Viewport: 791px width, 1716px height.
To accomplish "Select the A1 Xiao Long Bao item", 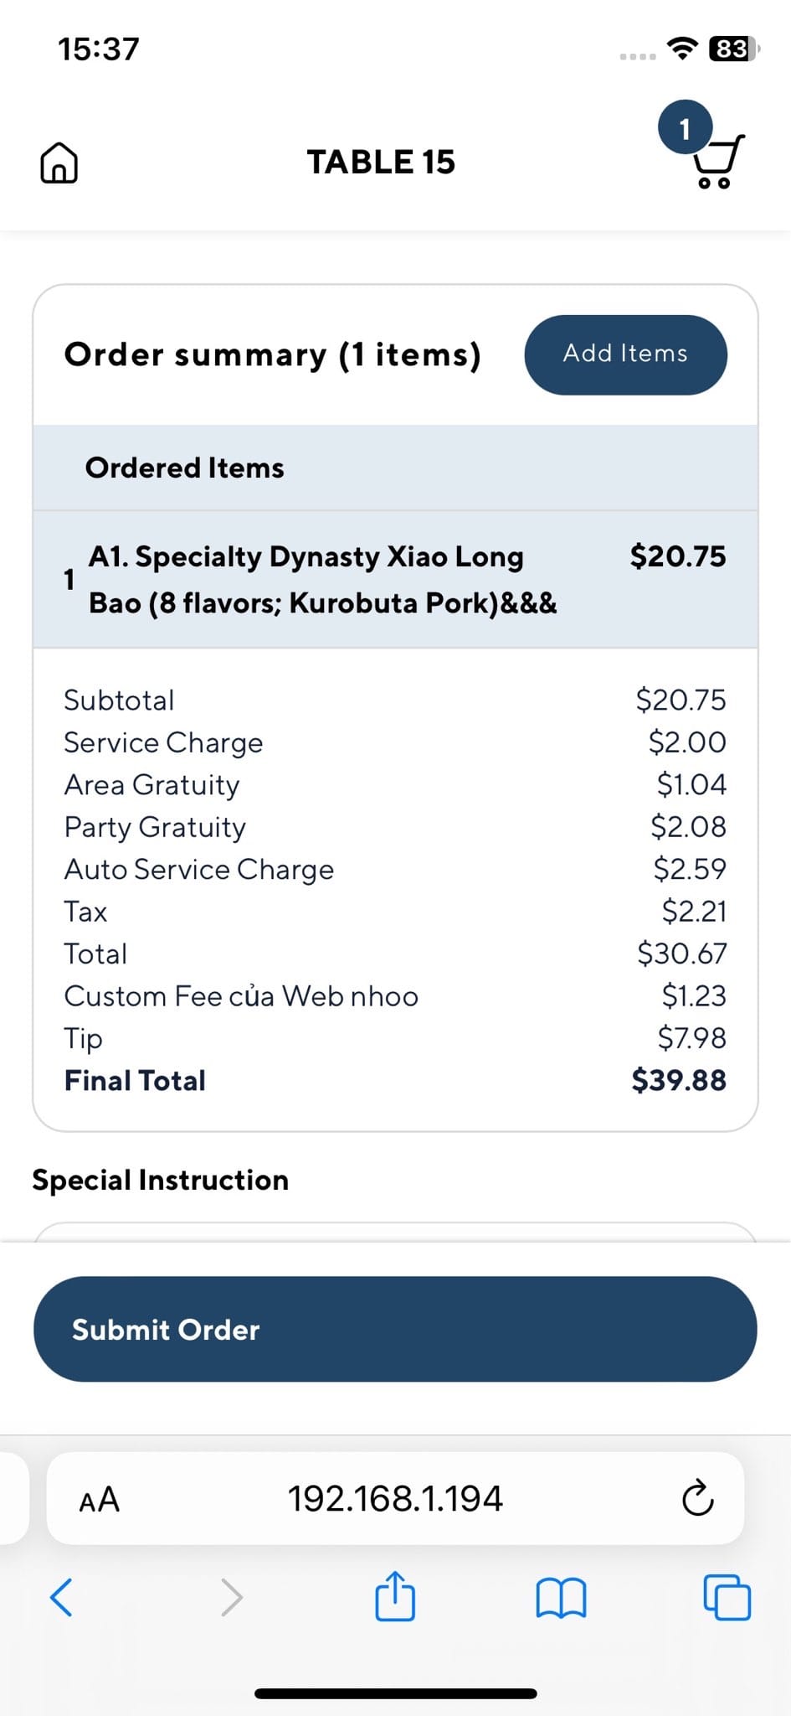I will [322, 580].
